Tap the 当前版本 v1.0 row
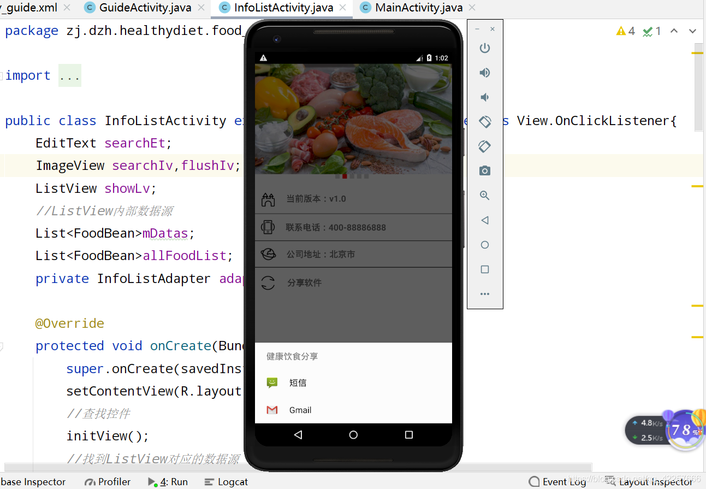706x489 pixels. tap(353, 199)
